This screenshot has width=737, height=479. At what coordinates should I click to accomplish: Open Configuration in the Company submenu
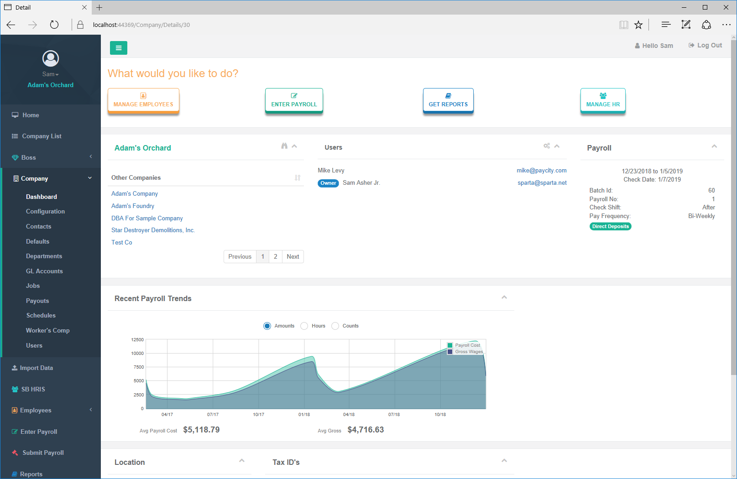point(45,211)
